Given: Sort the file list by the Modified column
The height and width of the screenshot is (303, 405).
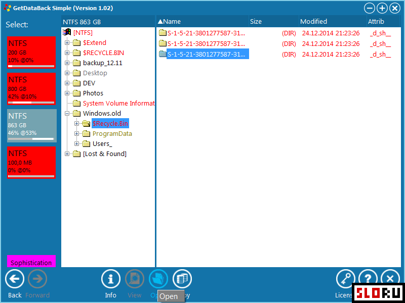Looking at the screenshot, I should (333, 21).
